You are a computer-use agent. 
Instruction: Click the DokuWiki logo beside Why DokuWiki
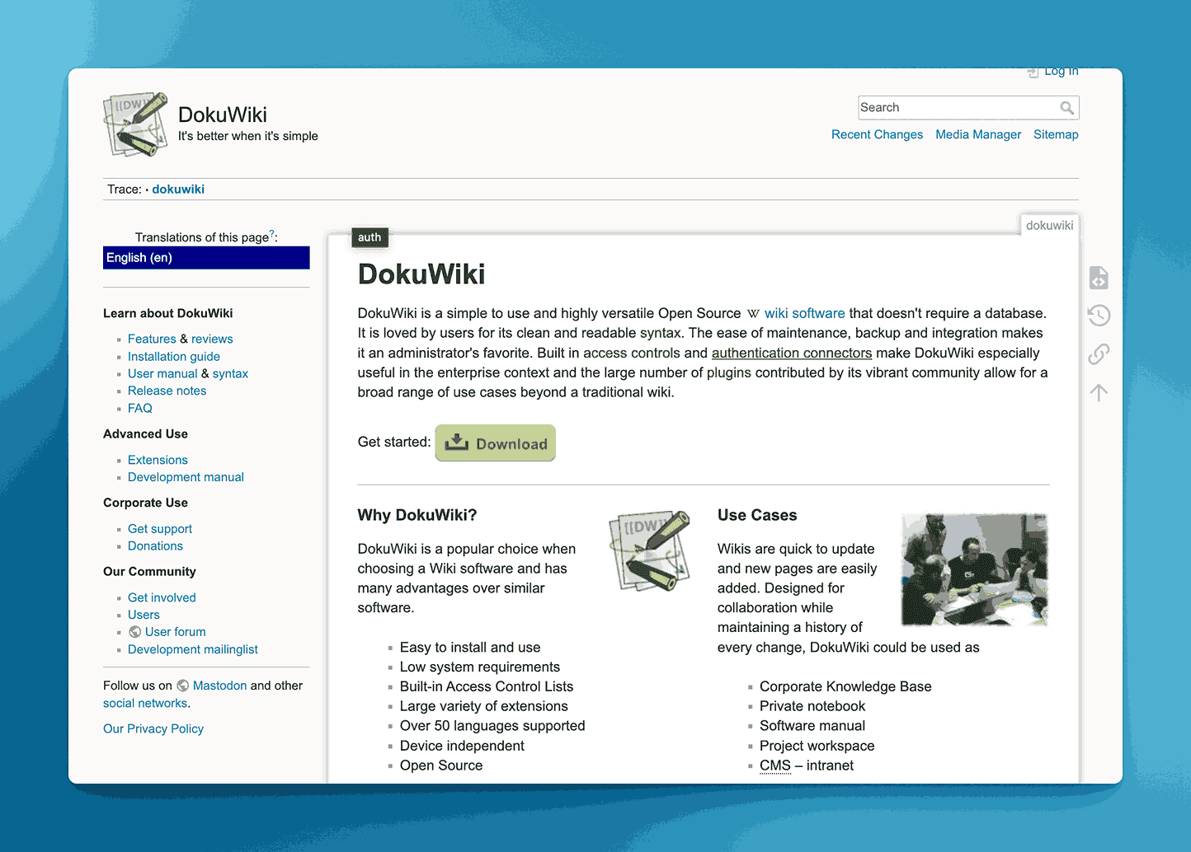(x=649, y=550)
